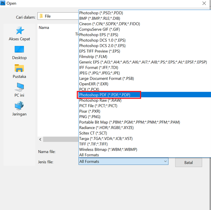The height and width of the screenshot is (210, 211).
Task: Pick CompuServe GIF format
Action: [x=145, y=29]
